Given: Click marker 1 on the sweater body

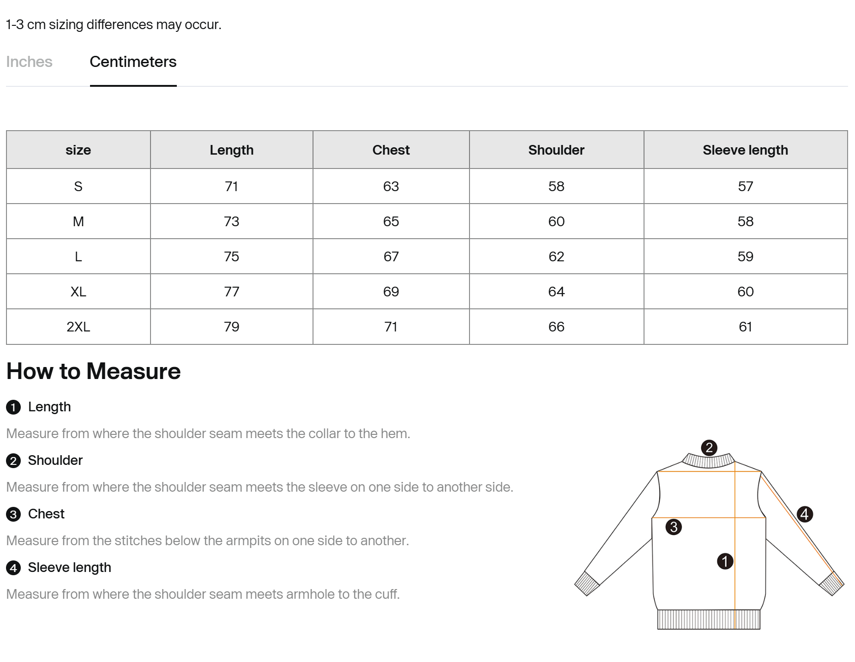Looking at the screenshot, I should coord(725,561).
